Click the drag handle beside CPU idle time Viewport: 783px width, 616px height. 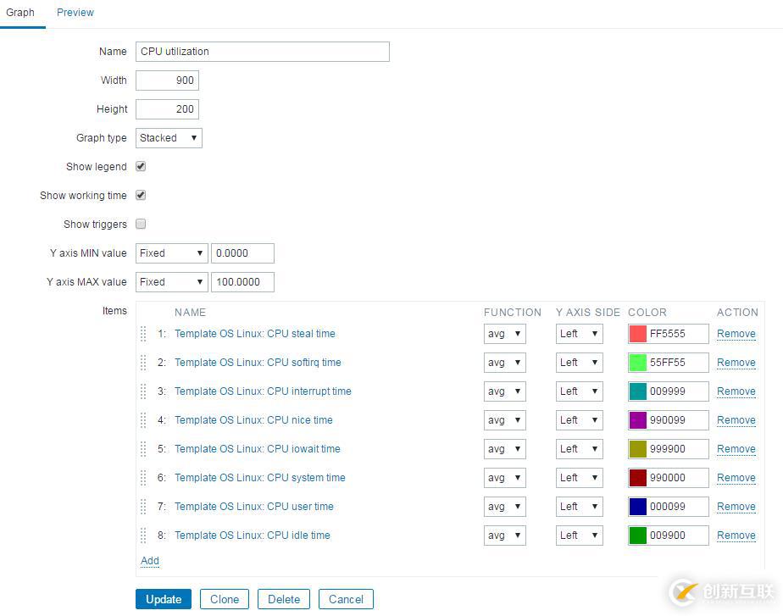[x=143, y=536]
